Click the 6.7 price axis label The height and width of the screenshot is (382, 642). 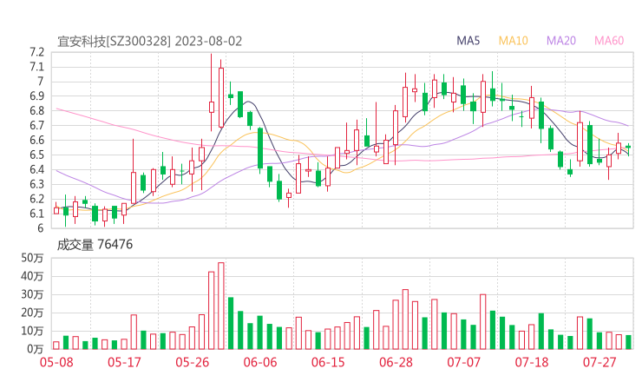[x=36, y=125]
